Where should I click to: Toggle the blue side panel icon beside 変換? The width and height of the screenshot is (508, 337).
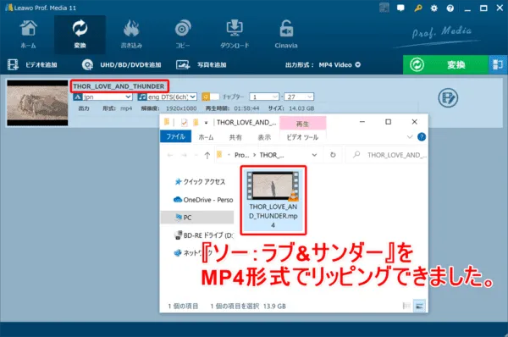(x=498, y=65)
